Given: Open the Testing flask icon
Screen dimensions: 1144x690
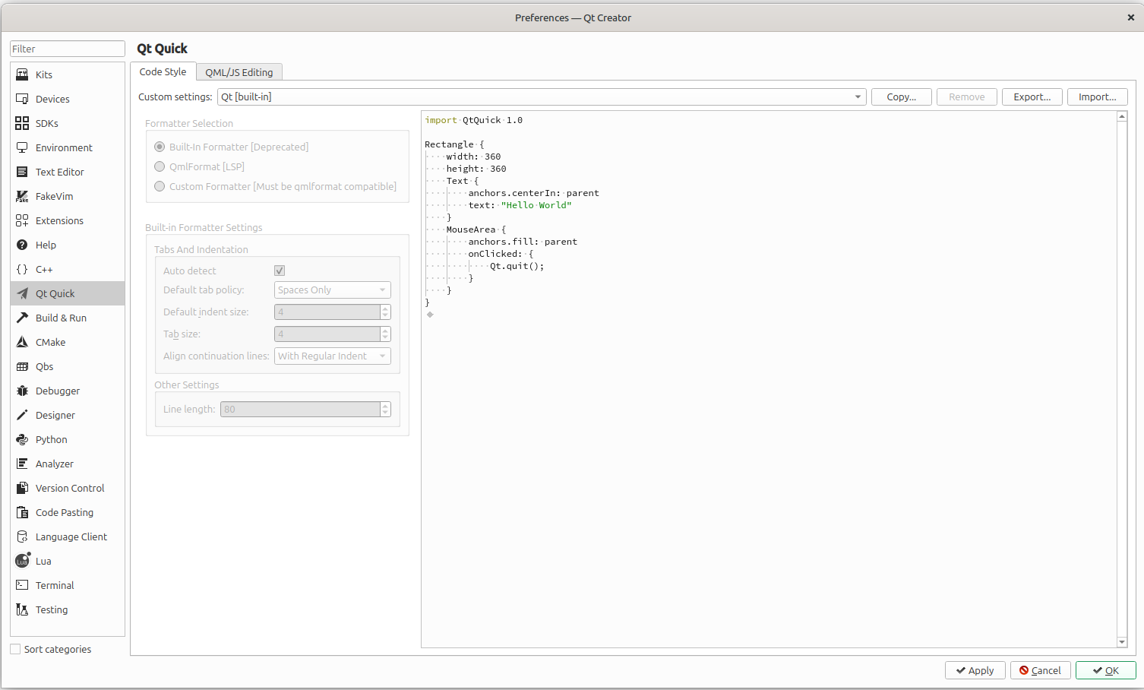Looking at the screenshot, I should coord(22,609).
